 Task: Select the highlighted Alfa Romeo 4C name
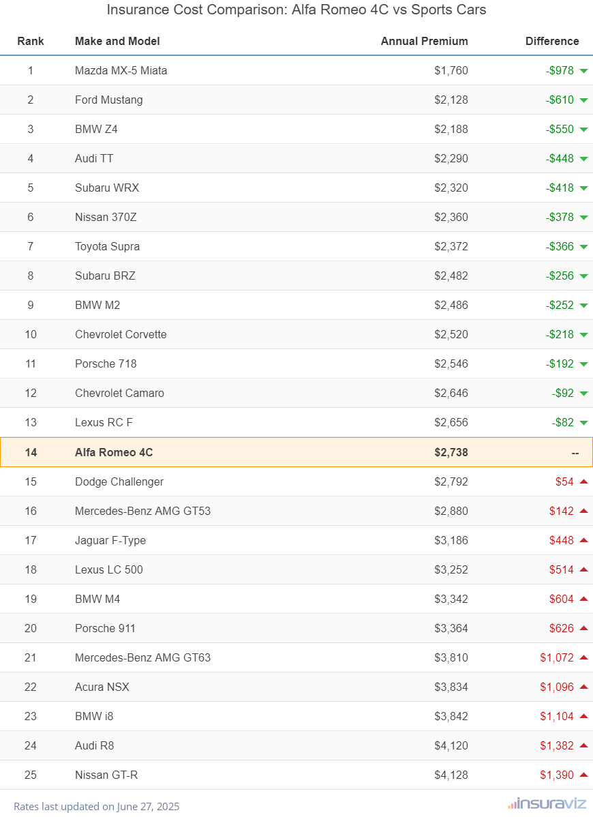114,452
